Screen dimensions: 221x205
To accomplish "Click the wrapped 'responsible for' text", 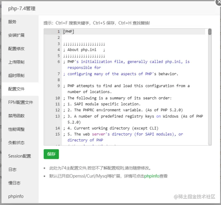I will tap(84, 68).
